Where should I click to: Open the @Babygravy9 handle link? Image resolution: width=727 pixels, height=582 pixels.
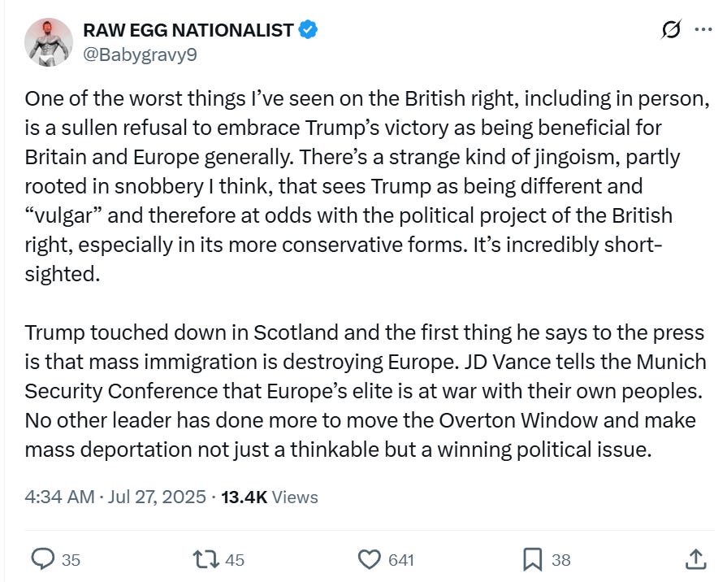click(x=139, y=55)
